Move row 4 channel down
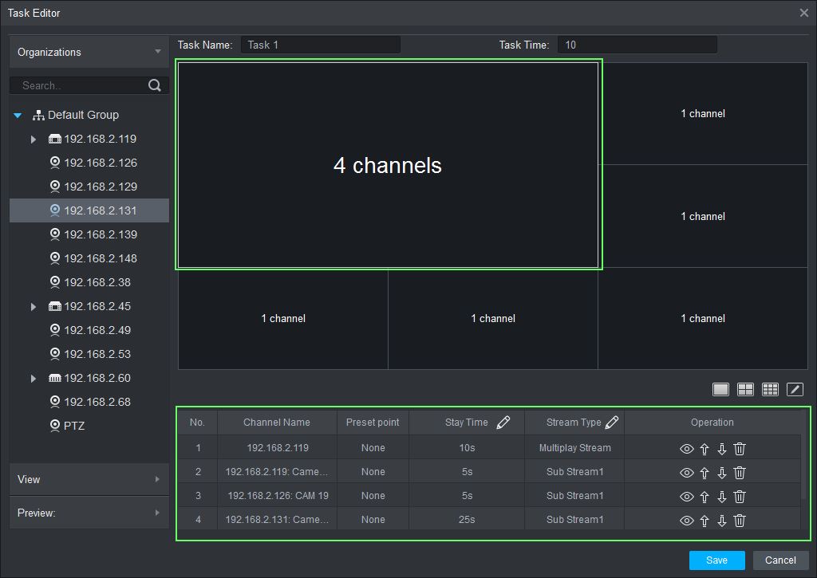 [x=721, y=520]
